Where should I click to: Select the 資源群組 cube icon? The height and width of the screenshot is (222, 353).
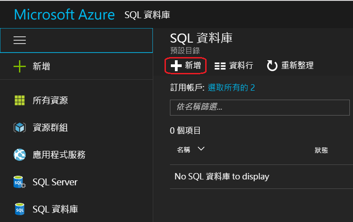click(x=19, y=128)
